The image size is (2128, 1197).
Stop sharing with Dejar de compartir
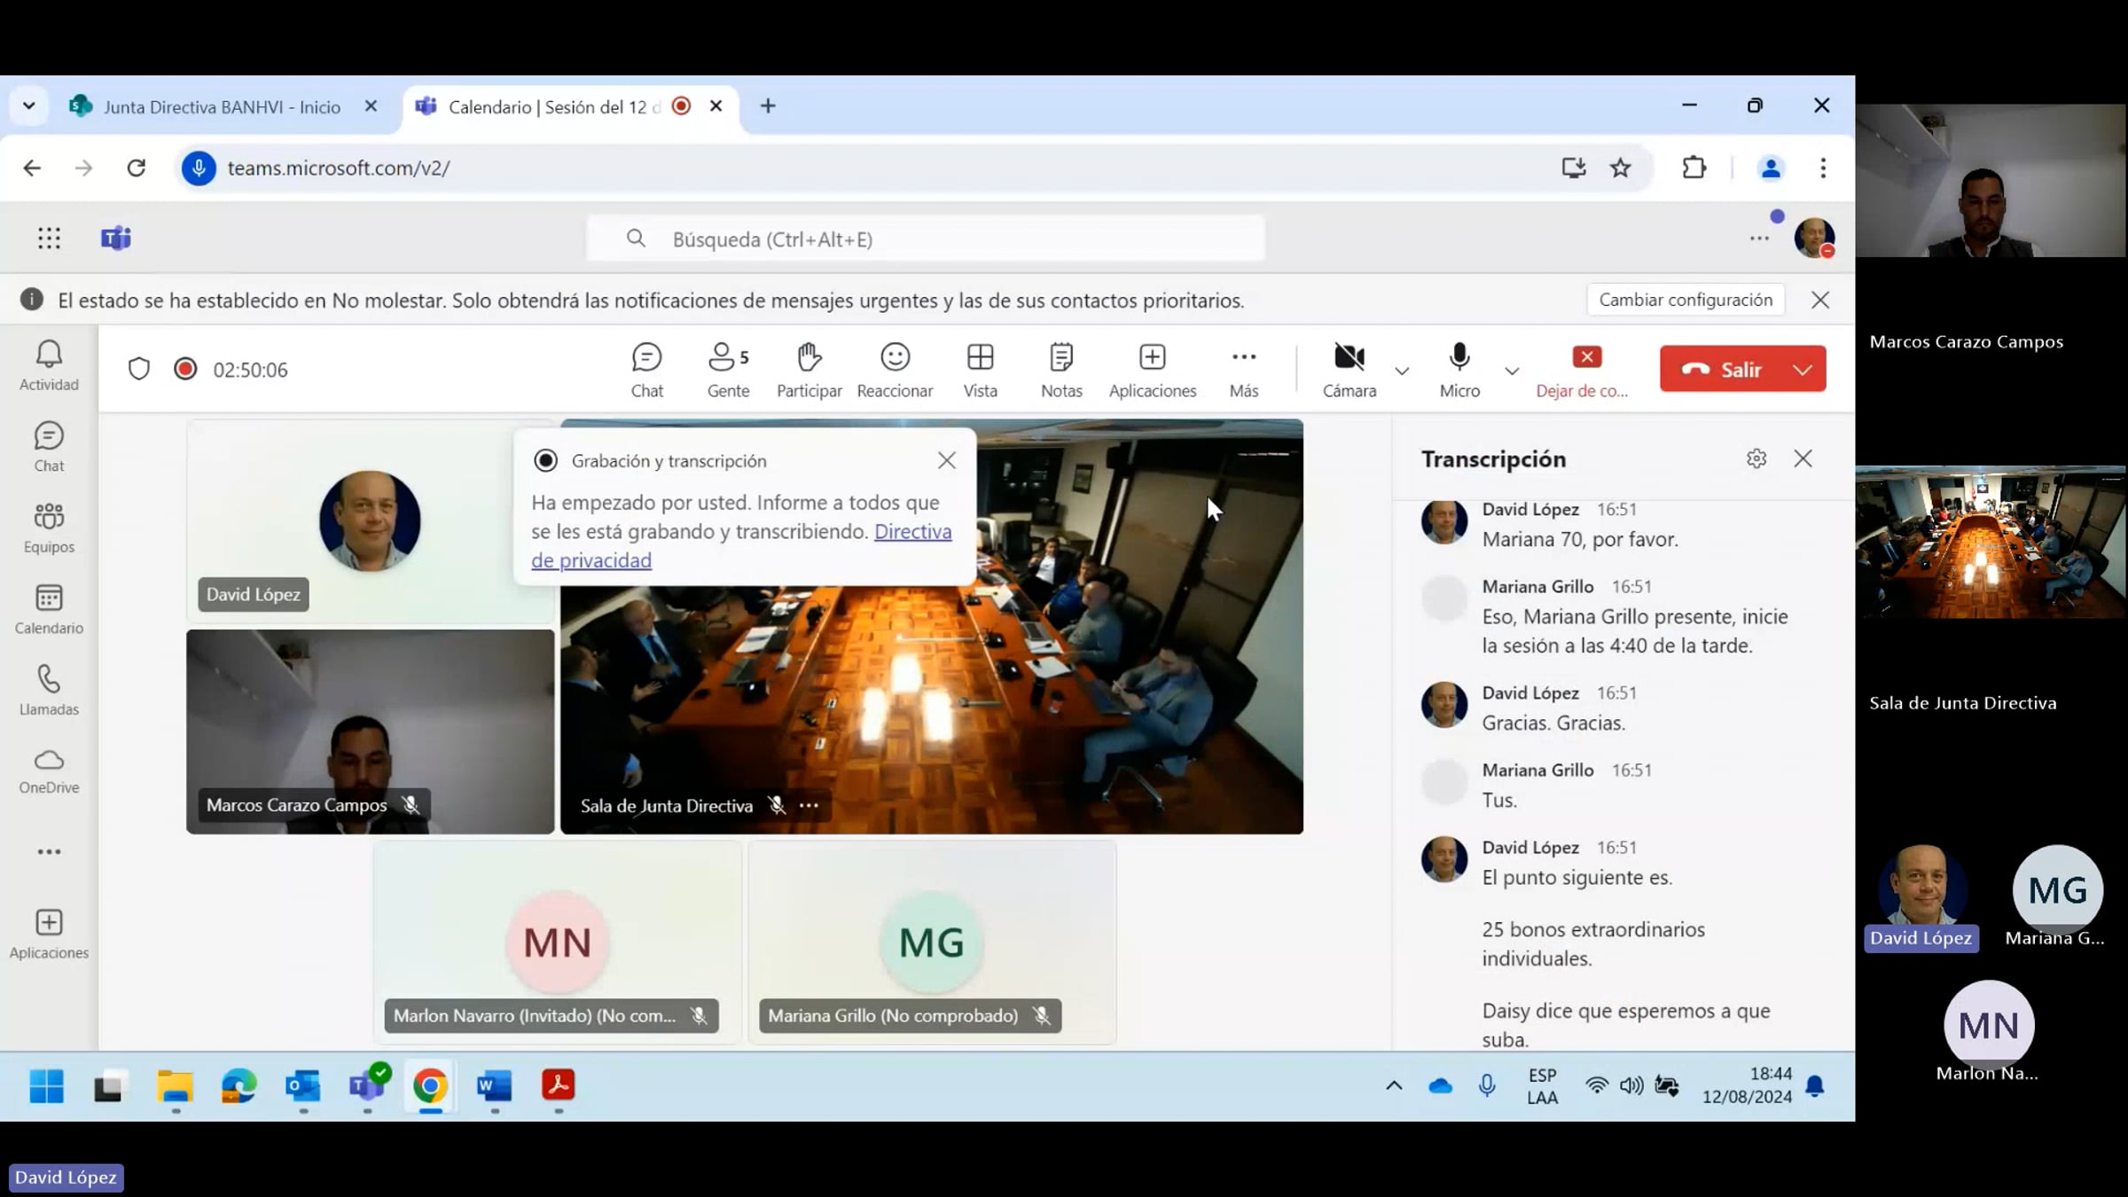click(x=1583, y=370)
